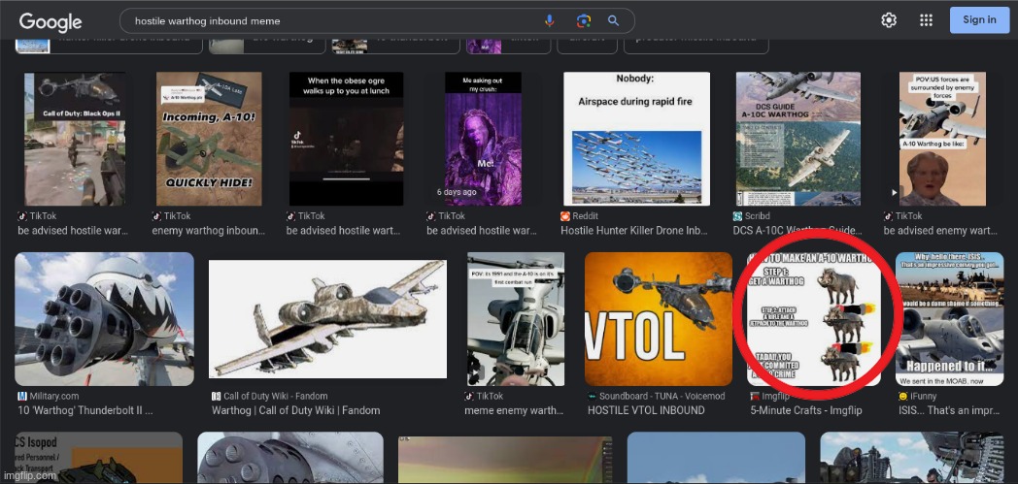The image size is (1018, 484).
Task: Click the Voicemod favicon beside Soundboard - TUNA
Action: click(592, 396)
